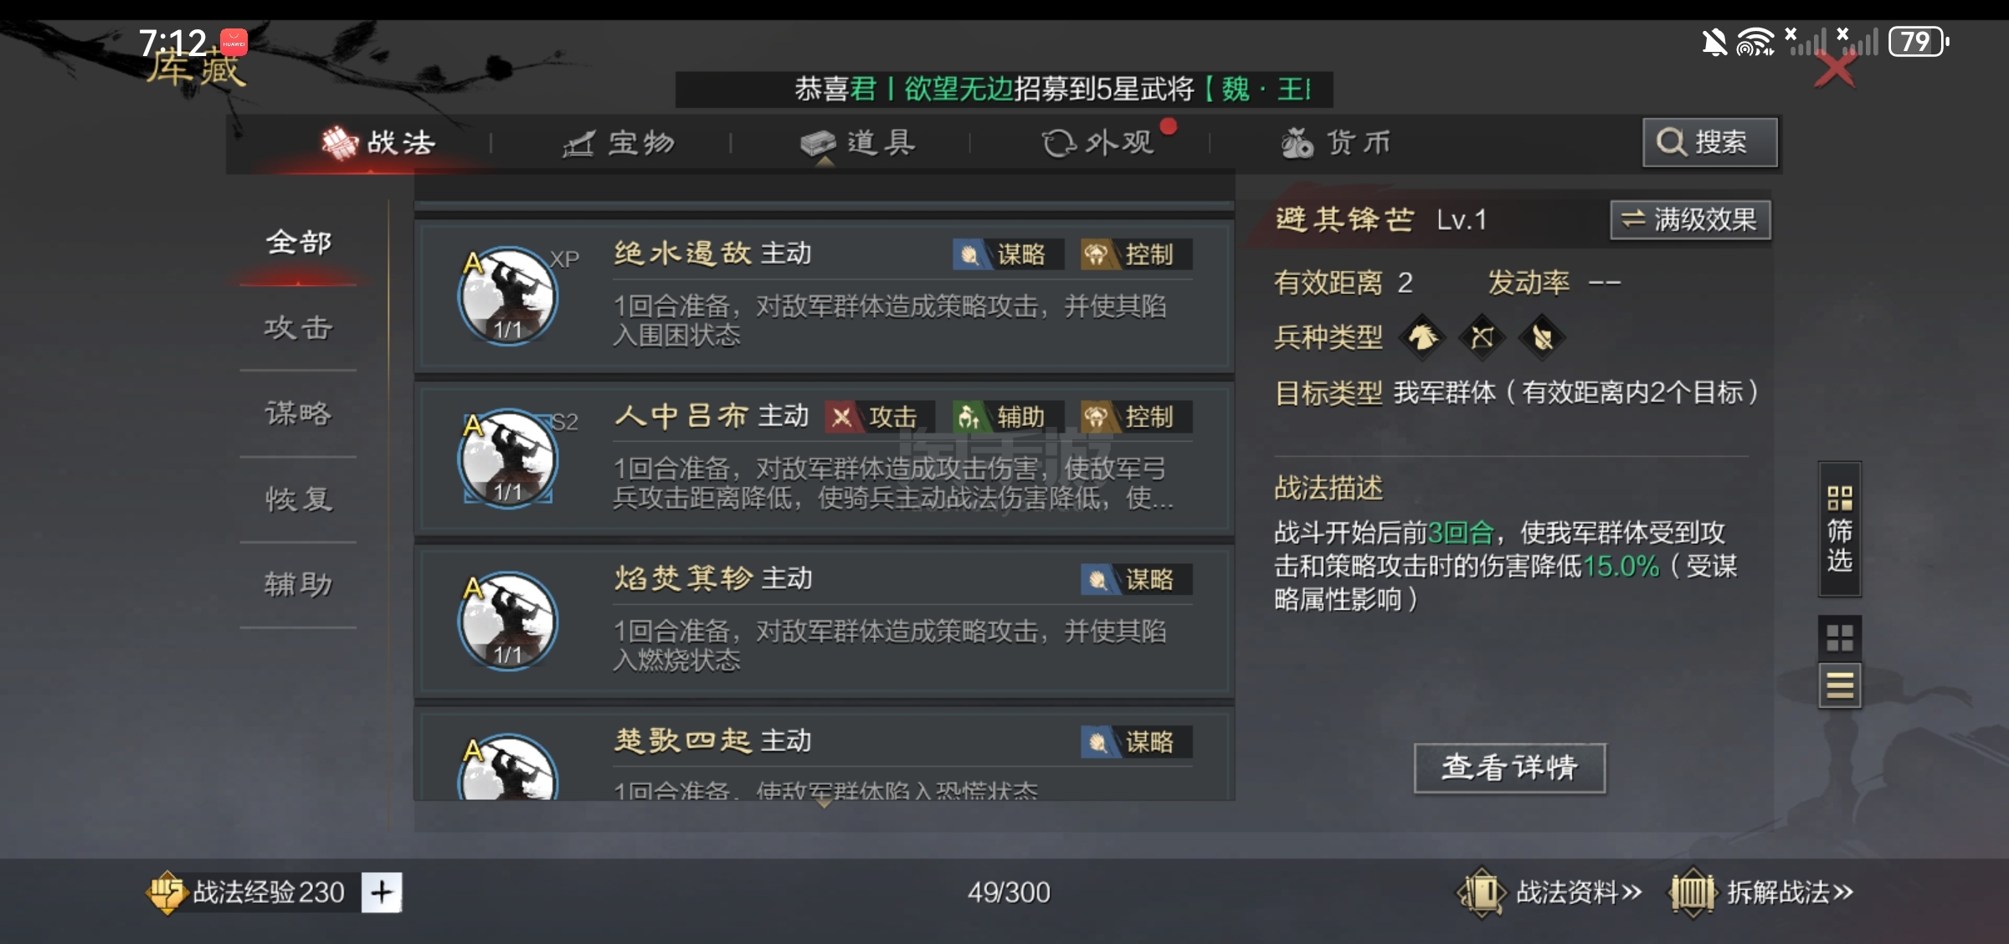This screenshot has width=2009, height=944.
Task: Click plus icon beside 战法经验
Action: click(382, 892)
